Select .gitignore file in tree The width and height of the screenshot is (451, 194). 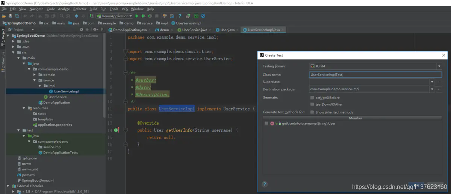(29, 158)
